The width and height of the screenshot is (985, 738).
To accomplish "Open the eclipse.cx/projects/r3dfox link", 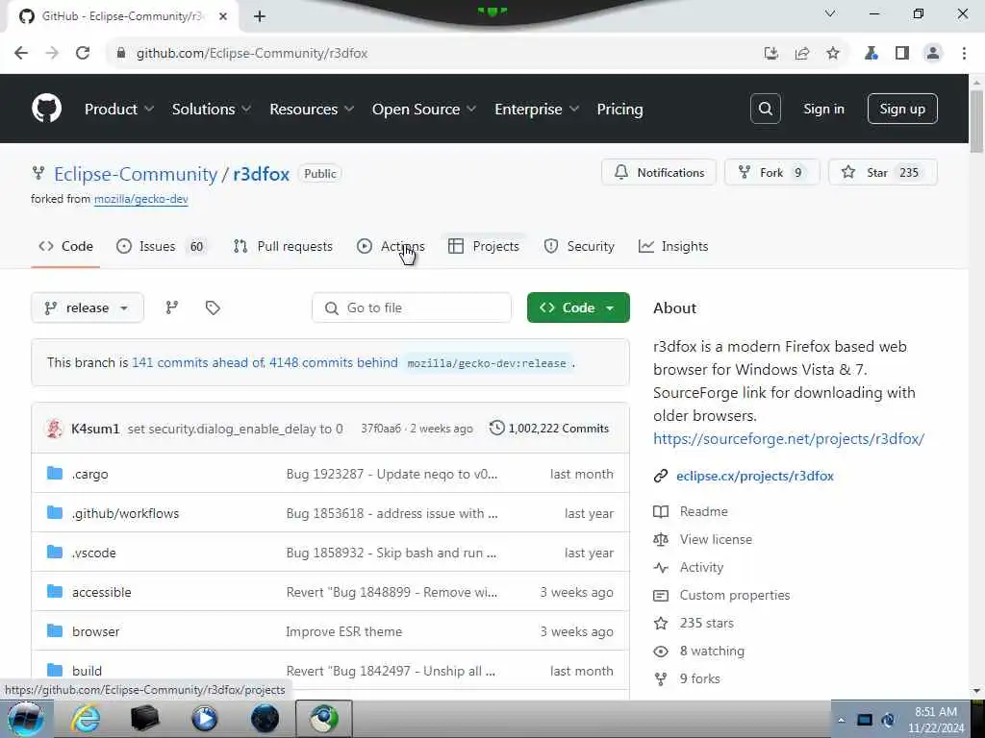I will (755, 476).
